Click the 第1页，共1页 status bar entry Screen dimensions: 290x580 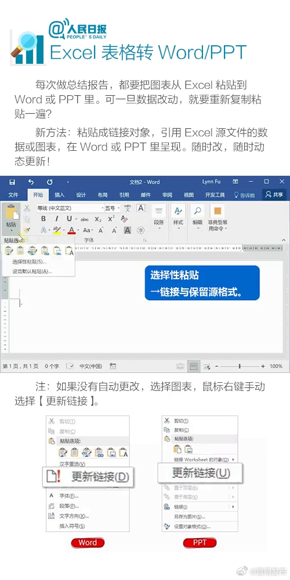coord(20,366)
